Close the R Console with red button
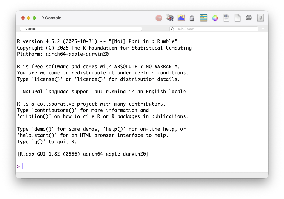This screenshot has height=199, width=284. click(23, 18)
